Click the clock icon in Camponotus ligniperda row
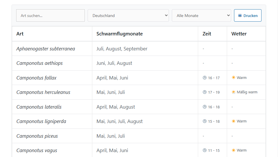The height and width of the screenshot is (157, 278). coord(205,121)
